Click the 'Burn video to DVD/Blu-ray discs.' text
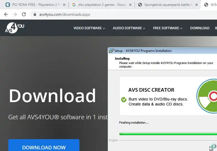The height and width of the screenshot is (151, 217). pos(158,99)
